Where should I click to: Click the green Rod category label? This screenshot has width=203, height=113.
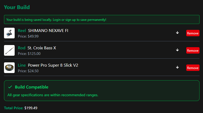point(22,48)
